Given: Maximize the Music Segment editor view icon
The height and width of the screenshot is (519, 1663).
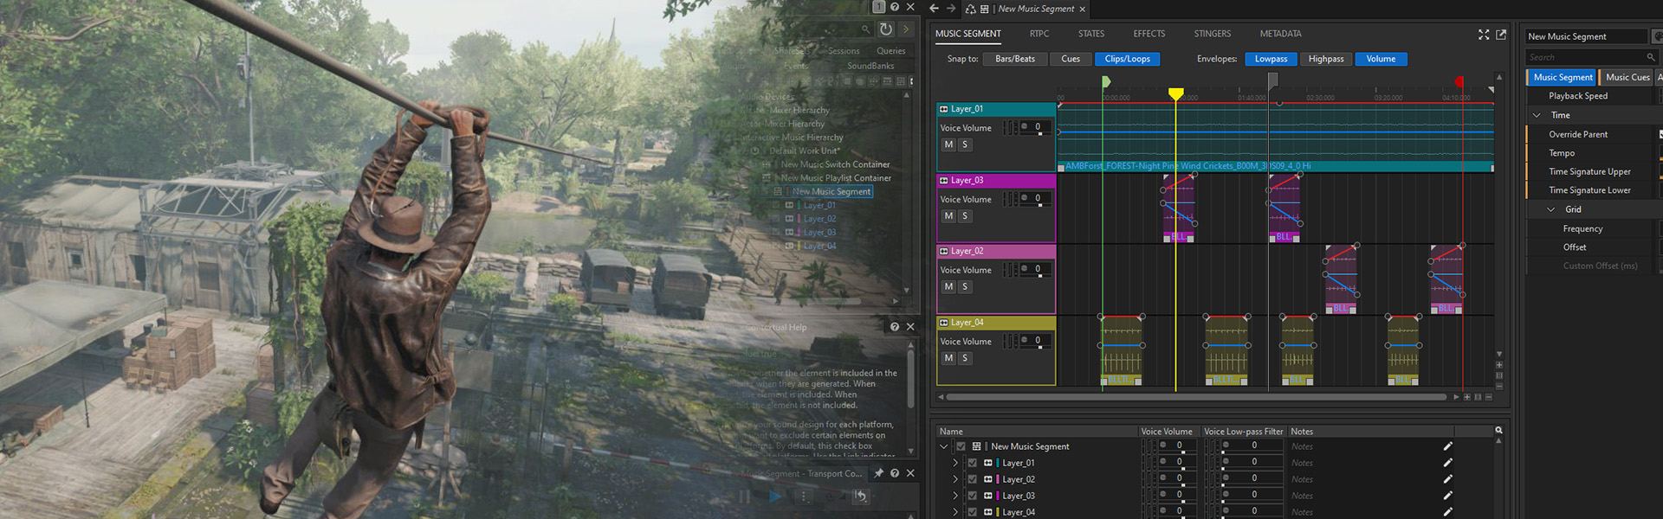Looking at the screenshot, I should [1484, 35].
